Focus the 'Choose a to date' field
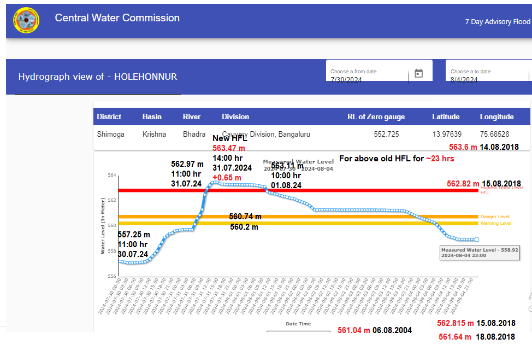Image resolution: width=532 pixels, height=350 pixels. coord(486,77)
